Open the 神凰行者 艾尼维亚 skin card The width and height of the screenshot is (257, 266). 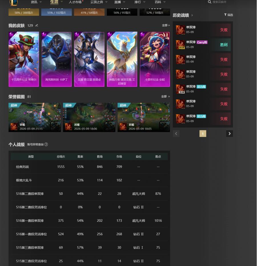click(x=122, y=59)
